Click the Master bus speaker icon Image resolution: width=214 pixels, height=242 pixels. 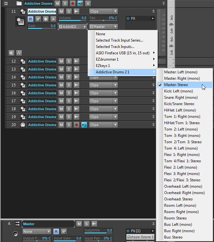click(15, 234)
